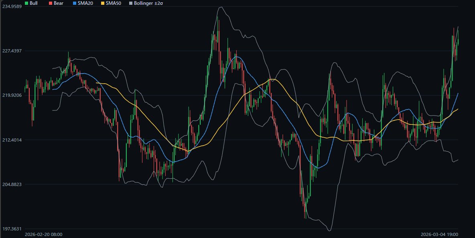Click the yellow SMA50 legend square
The height and width of the screenshot is (238, 475).
tap(102, 3)
